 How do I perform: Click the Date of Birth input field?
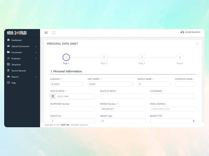point(76,96)
